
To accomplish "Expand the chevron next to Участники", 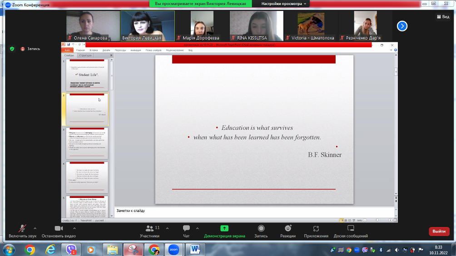I will coord(167,228).
